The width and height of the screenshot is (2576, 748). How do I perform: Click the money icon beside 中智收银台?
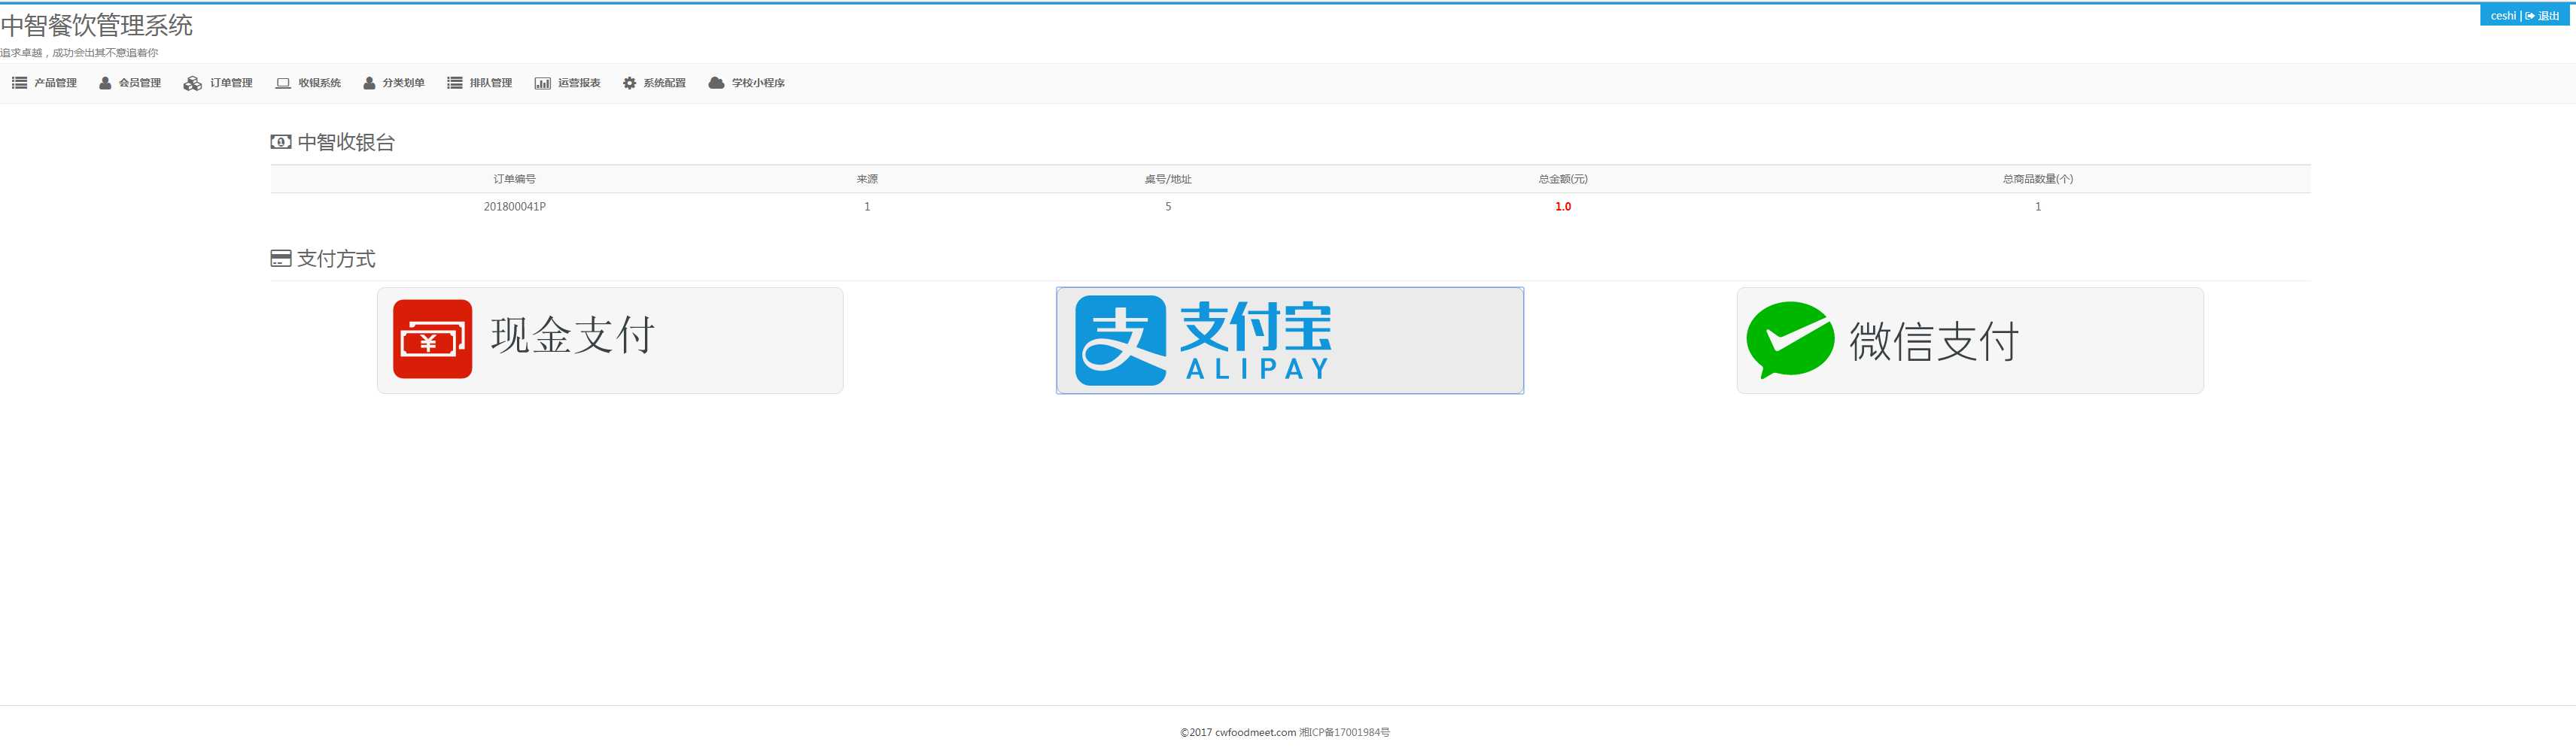pos(281,142)
